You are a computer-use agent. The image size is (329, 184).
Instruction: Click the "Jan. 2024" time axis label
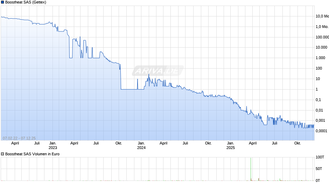pyautogui.click(x=141, y=146)
